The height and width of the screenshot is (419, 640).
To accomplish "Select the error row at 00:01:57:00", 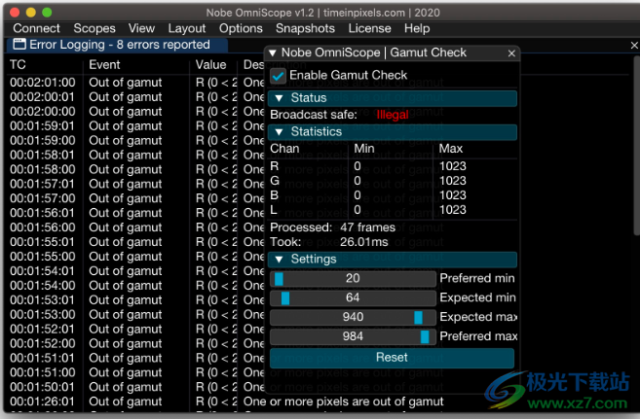I will point(136,198).
